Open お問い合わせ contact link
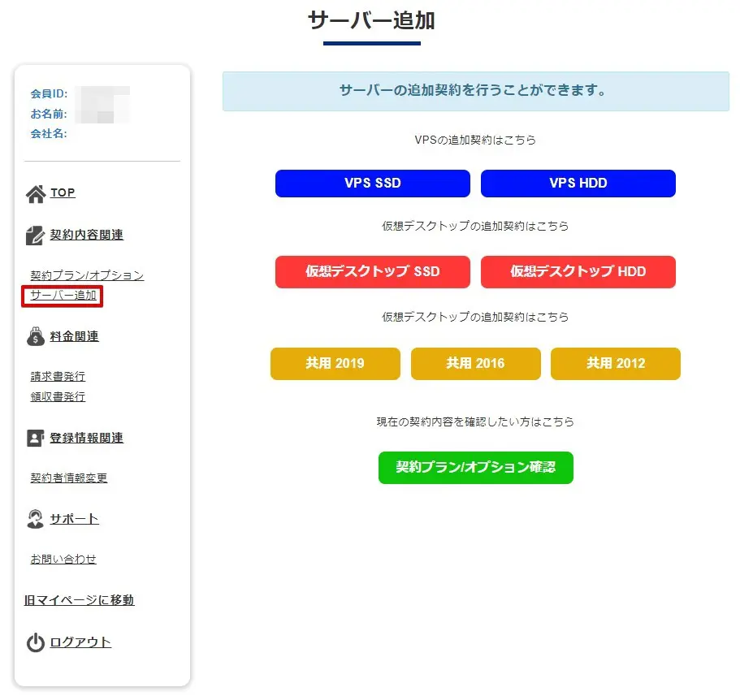Screen dimensions: 740x696 (x=63, y=560)
